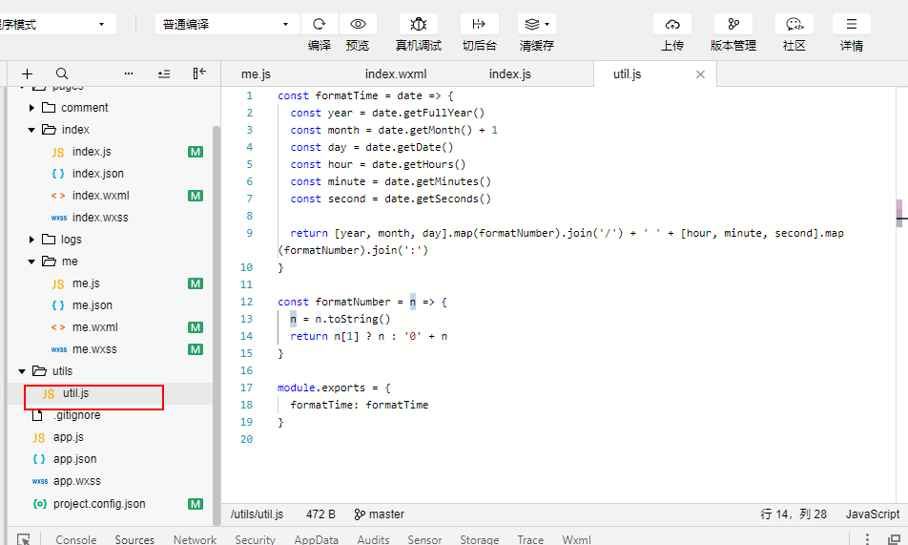Image resolution: width=908 pixels, height=545 pixels.
Task: Open the Network devtools tab
Action: pos(195,539)
